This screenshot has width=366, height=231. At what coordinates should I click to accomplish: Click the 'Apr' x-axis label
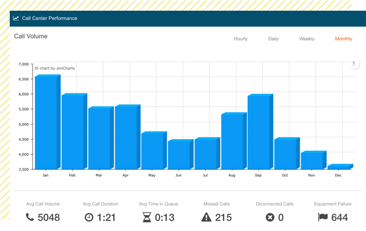pos(125,176)
